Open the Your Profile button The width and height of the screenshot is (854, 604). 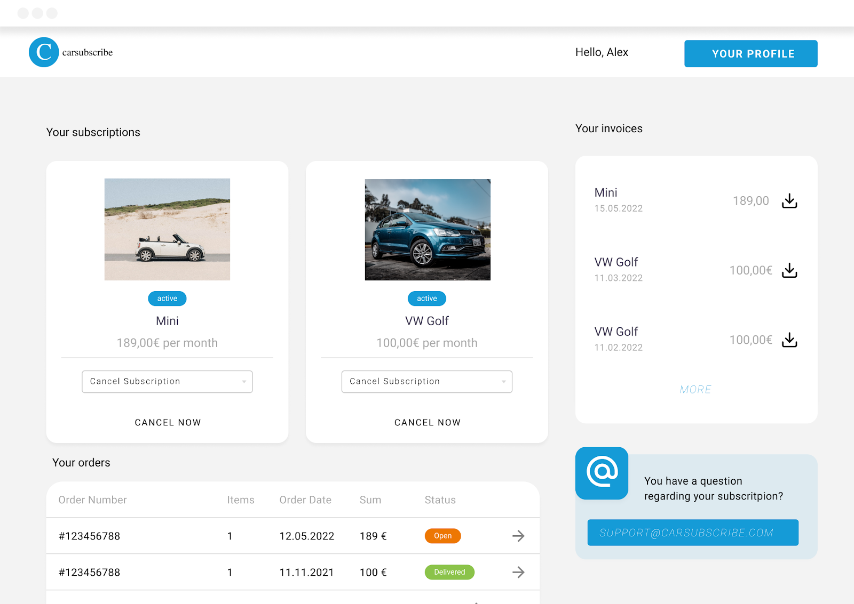[x=751, y=53]
